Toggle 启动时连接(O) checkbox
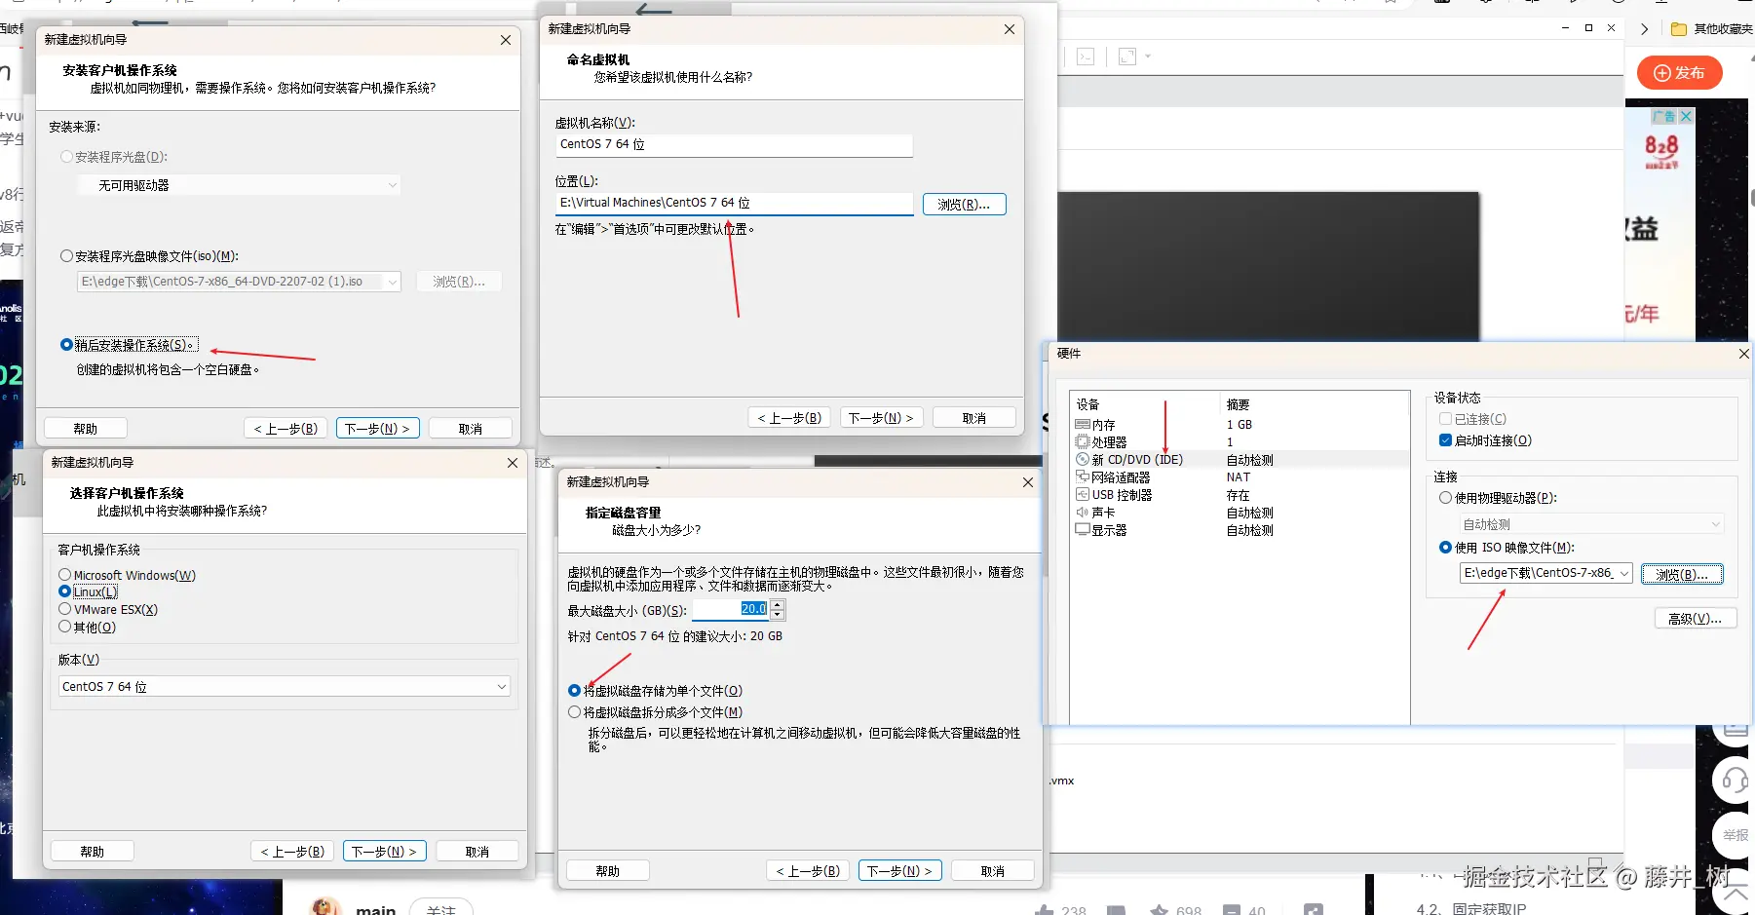 coord(1446,440)
